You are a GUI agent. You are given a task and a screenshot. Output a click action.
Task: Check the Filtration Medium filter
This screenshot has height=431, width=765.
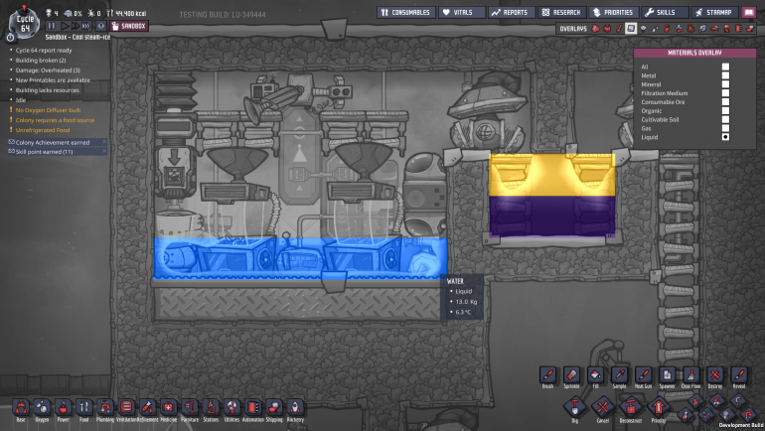(725, 93)
